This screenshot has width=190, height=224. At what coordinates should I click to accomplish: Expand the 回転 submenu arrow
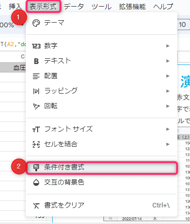point(168,106)
